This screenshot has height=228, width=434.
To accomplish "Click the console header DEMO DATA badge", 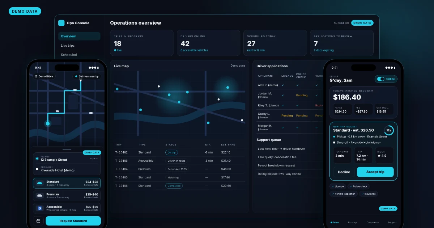I will pyautogui.click(x=362, y=23).
